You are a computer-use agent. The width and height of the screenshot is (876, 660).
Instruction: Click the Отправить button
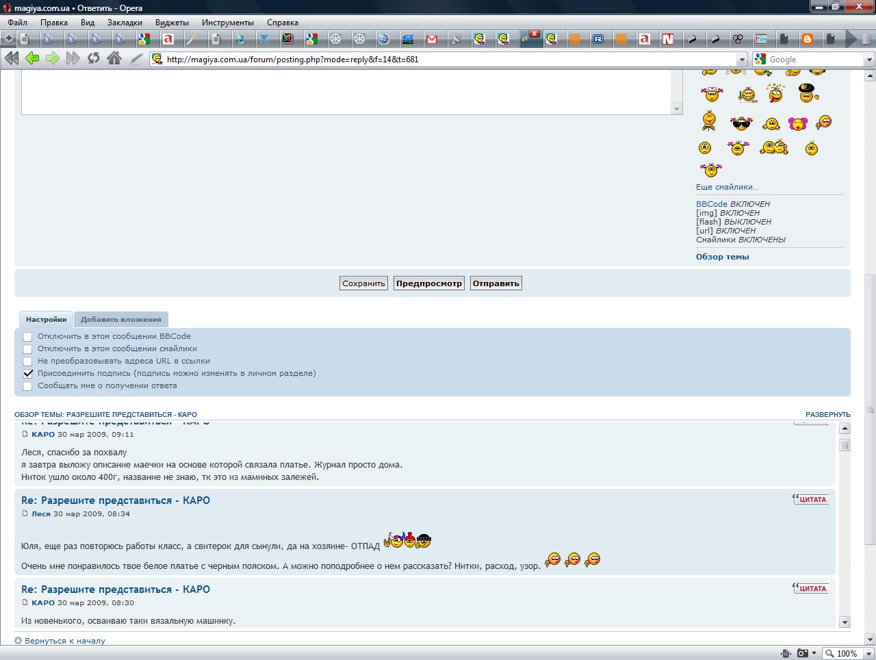tap(496, 283)
